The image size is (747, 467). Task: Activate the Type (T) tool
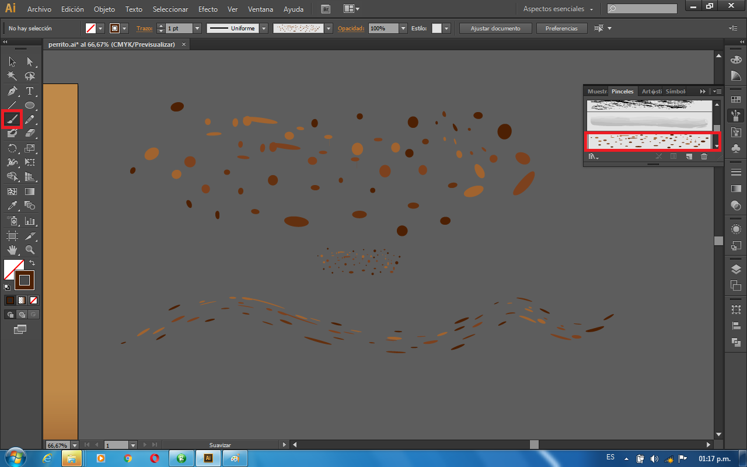click(30, 91)
